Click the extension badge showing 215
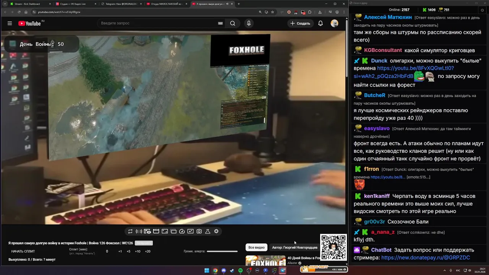 (296, 13)
